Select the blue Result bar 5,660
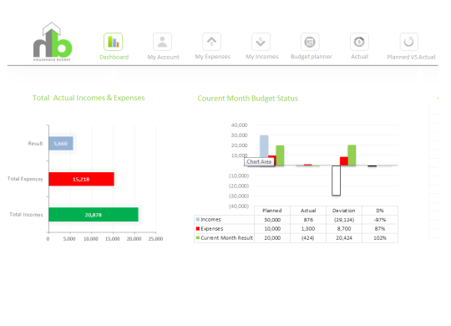Viewport: 451px width, 326px height. 61,144
